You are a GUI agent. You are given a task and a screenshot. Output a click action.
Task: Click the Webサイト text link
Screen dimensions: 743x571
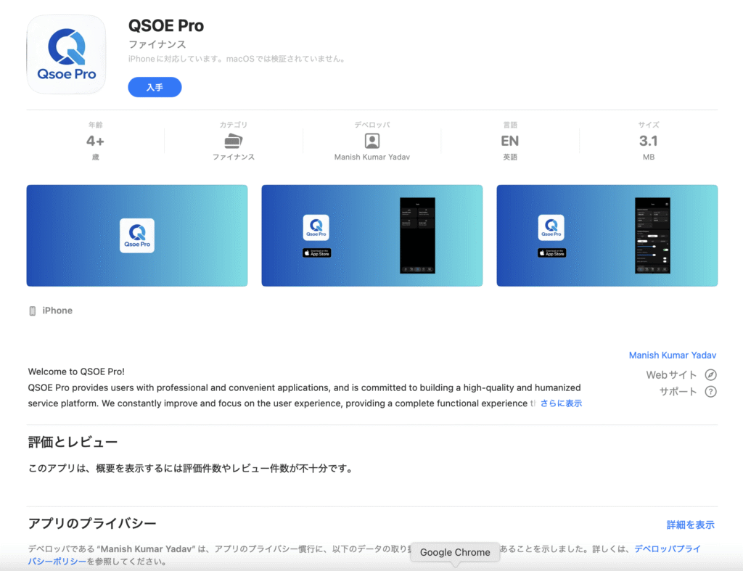tap(671, 375)
